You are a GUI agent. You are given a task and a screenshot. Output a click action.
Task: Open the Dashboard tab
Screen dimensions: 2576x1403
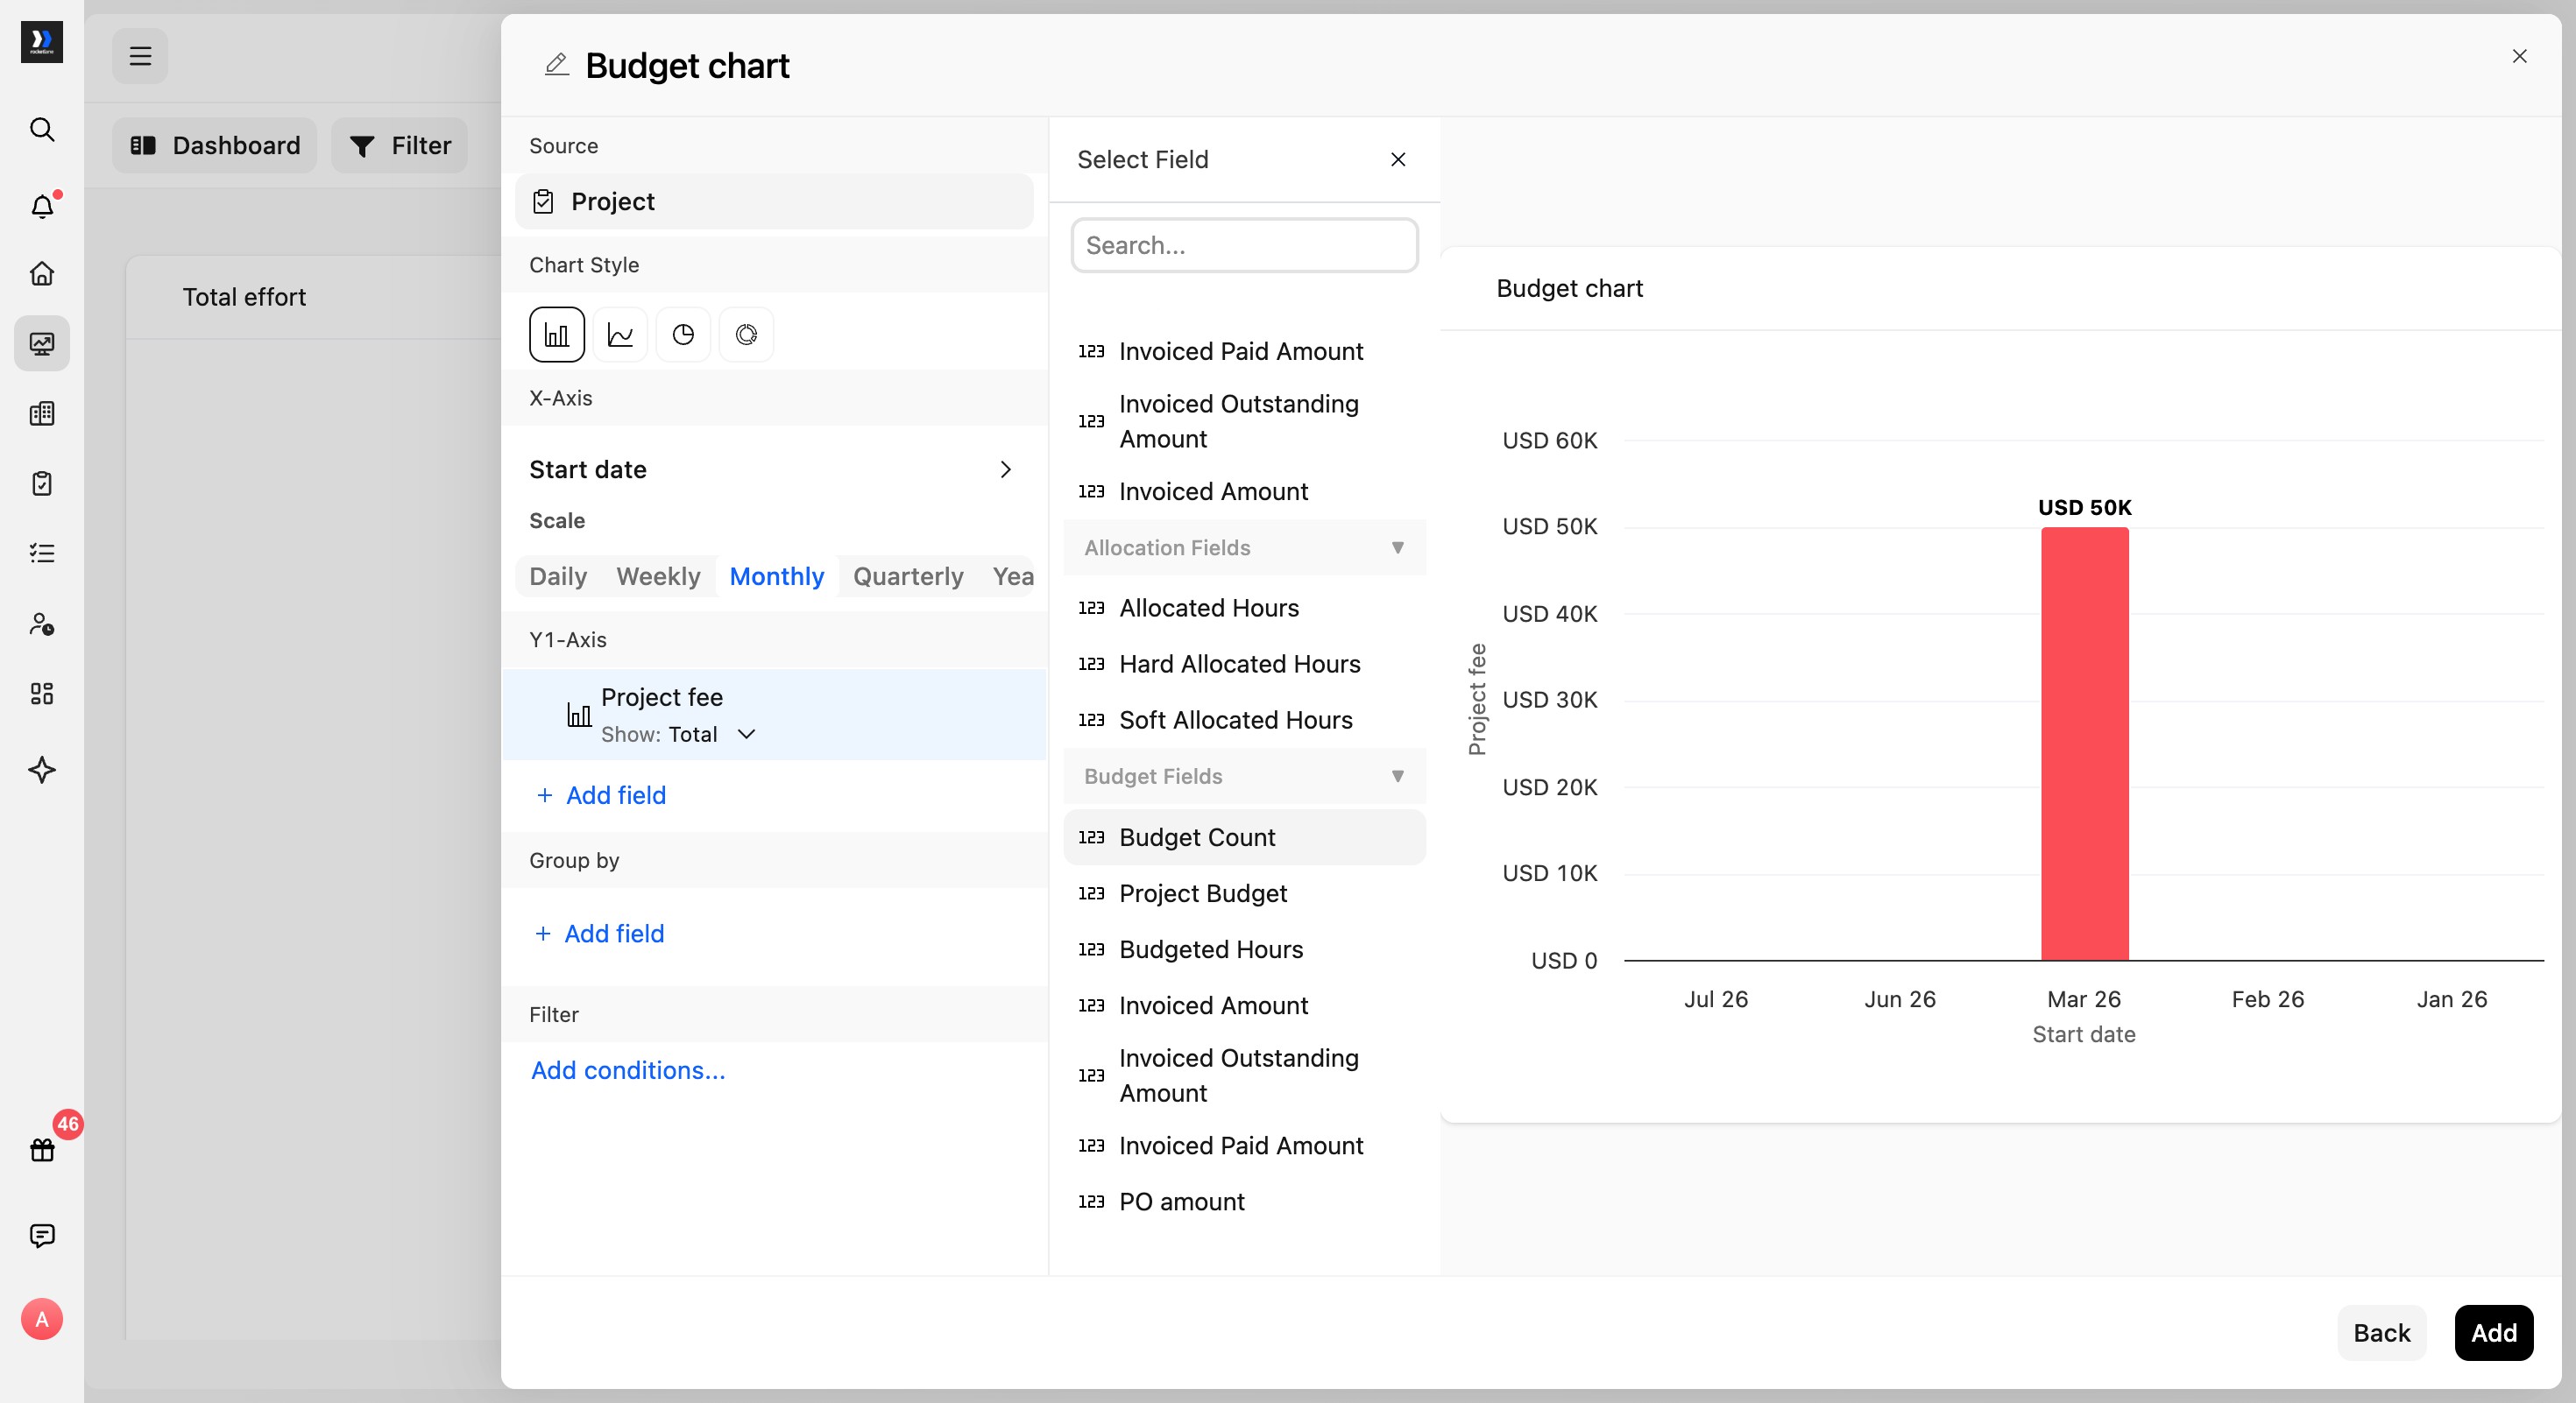(x=215, y=146)
